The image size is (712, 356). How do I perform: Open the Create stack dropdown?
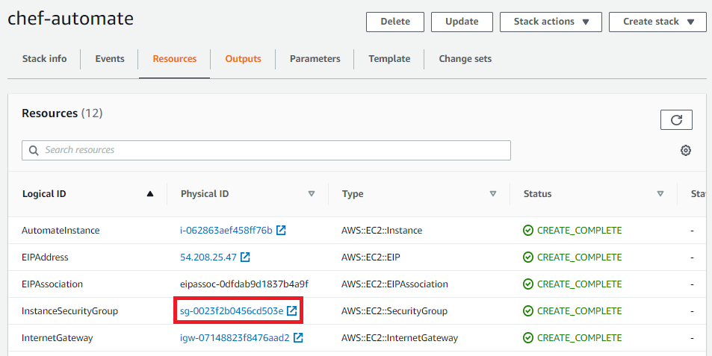pyautogui.click(x=657, y=22)
